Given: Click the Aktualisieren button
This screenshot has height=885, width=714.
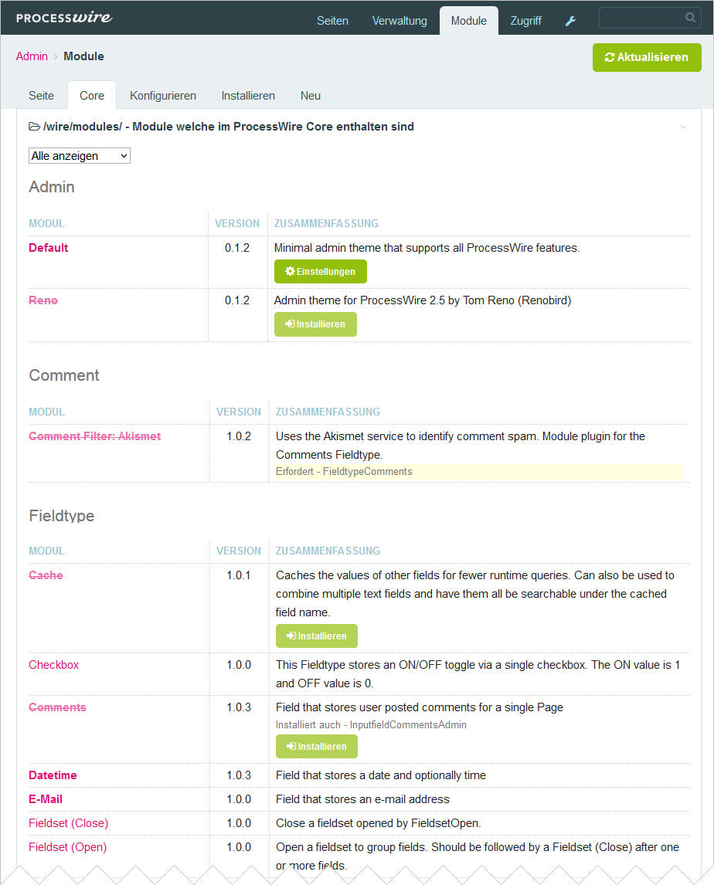Looking at the screenshot, I should [x=647, y=58].
